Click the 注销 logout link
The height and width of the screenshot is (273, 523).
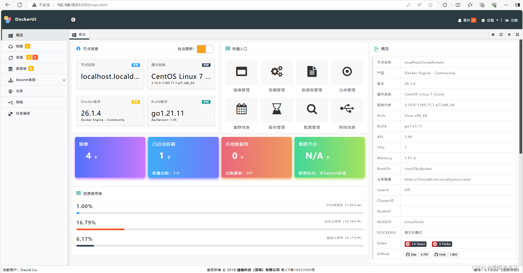click(x=511, y=20)
